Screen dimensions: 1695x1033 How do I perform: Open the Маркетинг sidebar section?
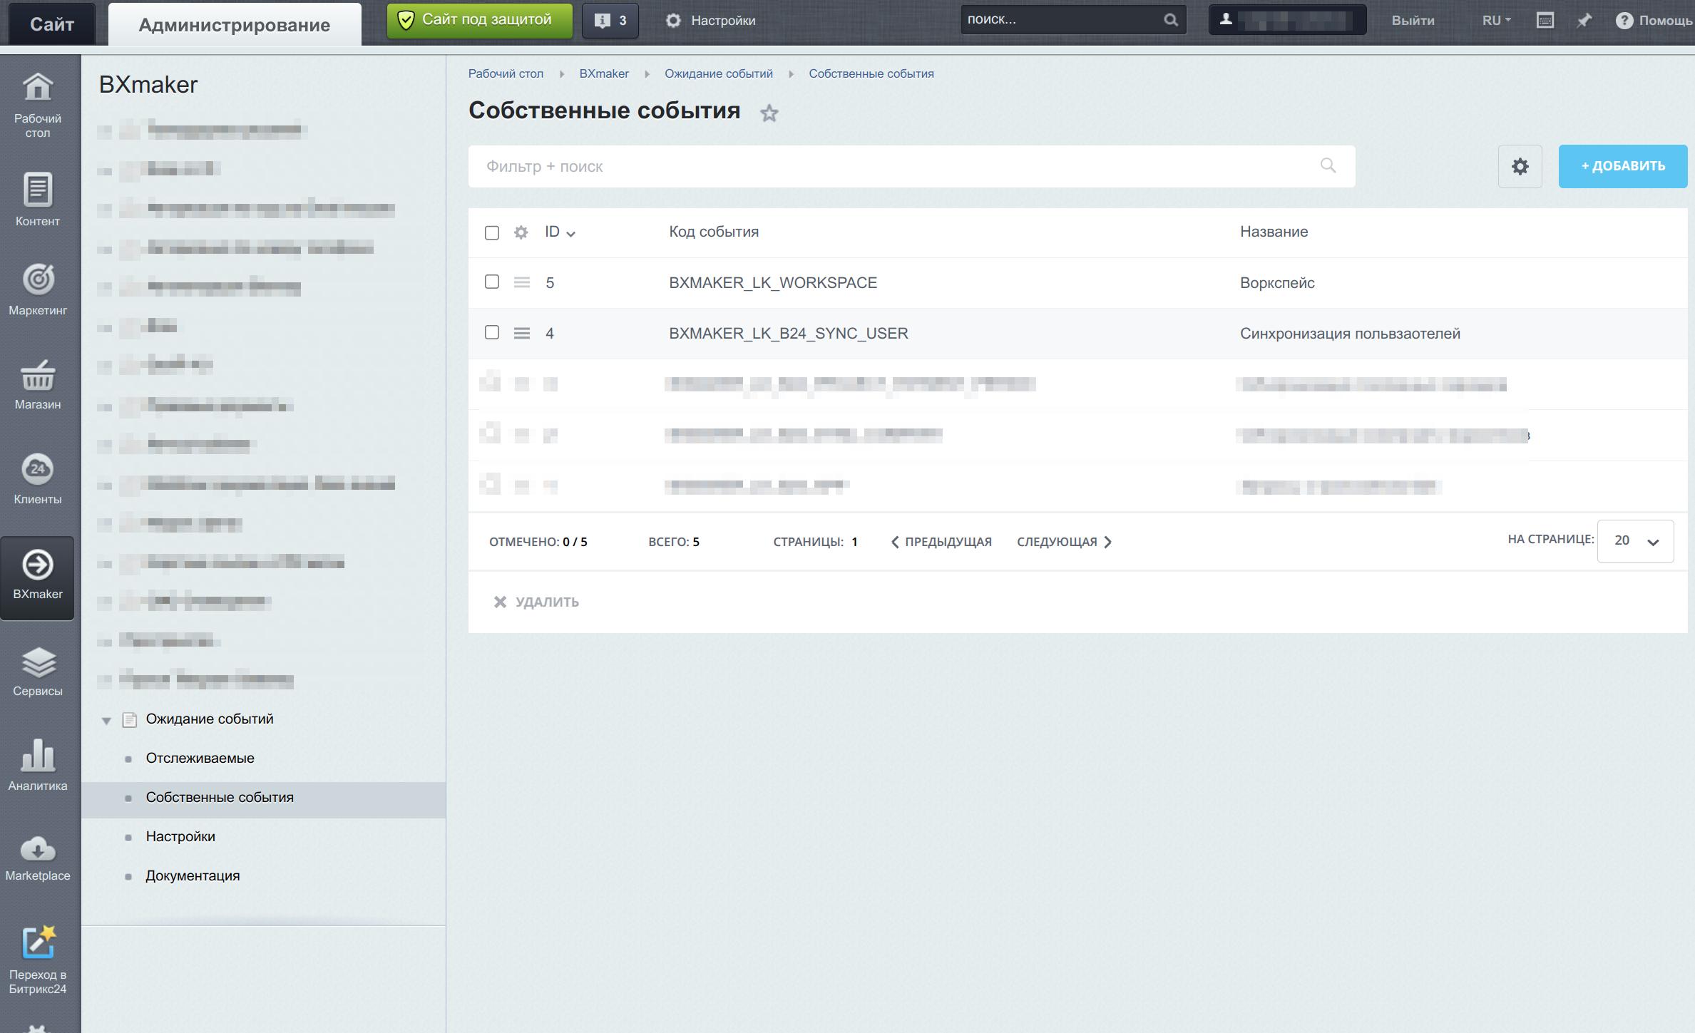(38, 290)
